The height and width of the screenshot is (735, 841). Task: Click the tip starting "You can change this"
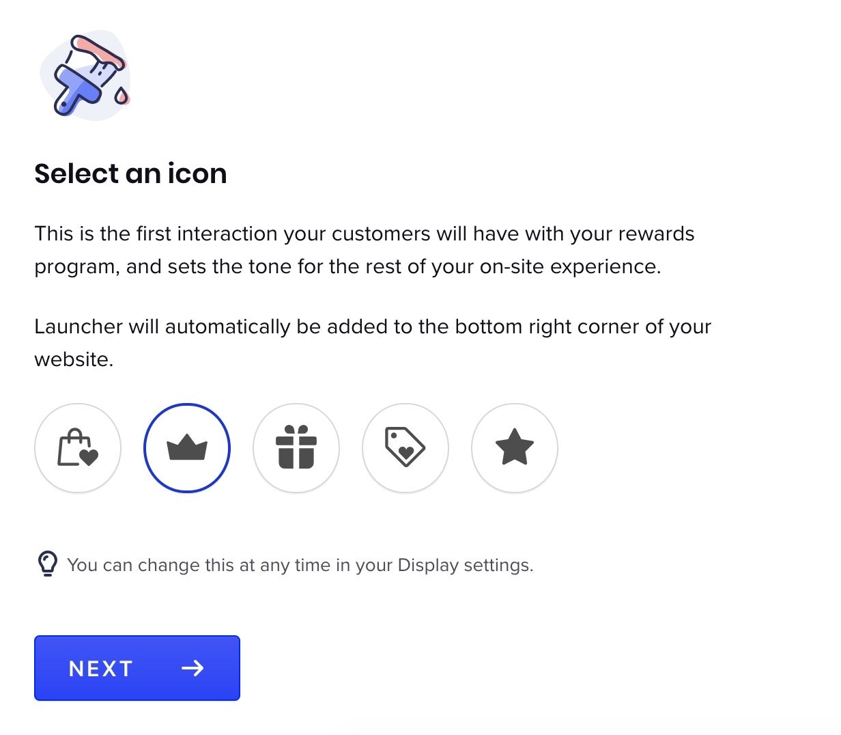[x=300, y=566]
